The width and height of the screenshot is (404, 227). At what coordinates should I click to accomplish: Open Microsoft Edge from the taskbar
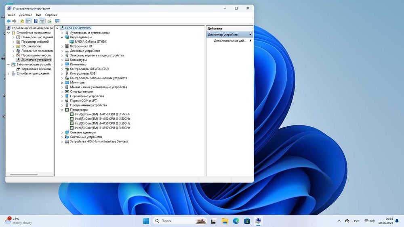coord(236,221)
